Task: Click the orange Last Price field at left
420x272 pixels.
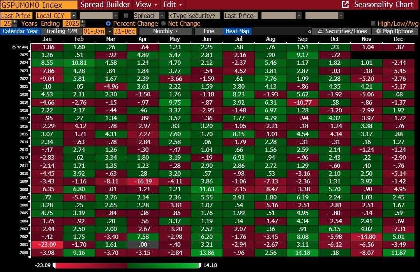Action: tap(16, 16)
